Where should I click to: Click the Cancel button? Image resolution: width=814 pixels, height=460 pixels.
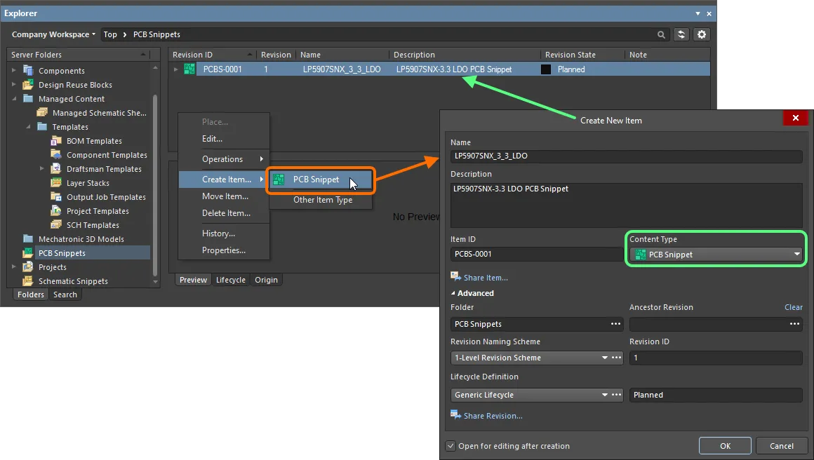(x=781, y=446)
